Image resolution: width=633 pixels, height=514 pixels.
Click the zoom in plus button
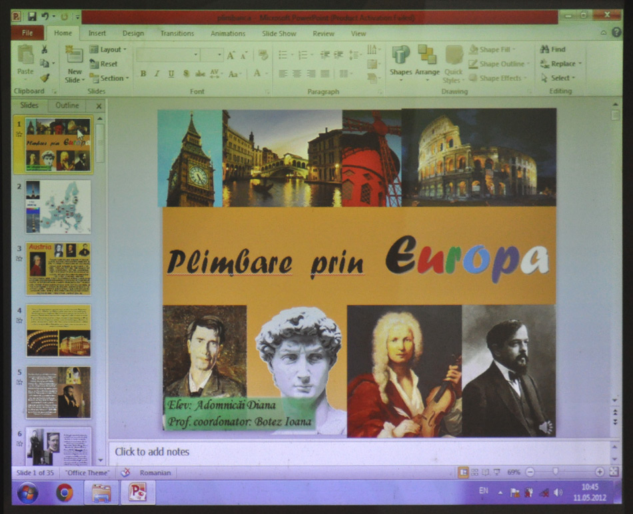coord(600,472)
